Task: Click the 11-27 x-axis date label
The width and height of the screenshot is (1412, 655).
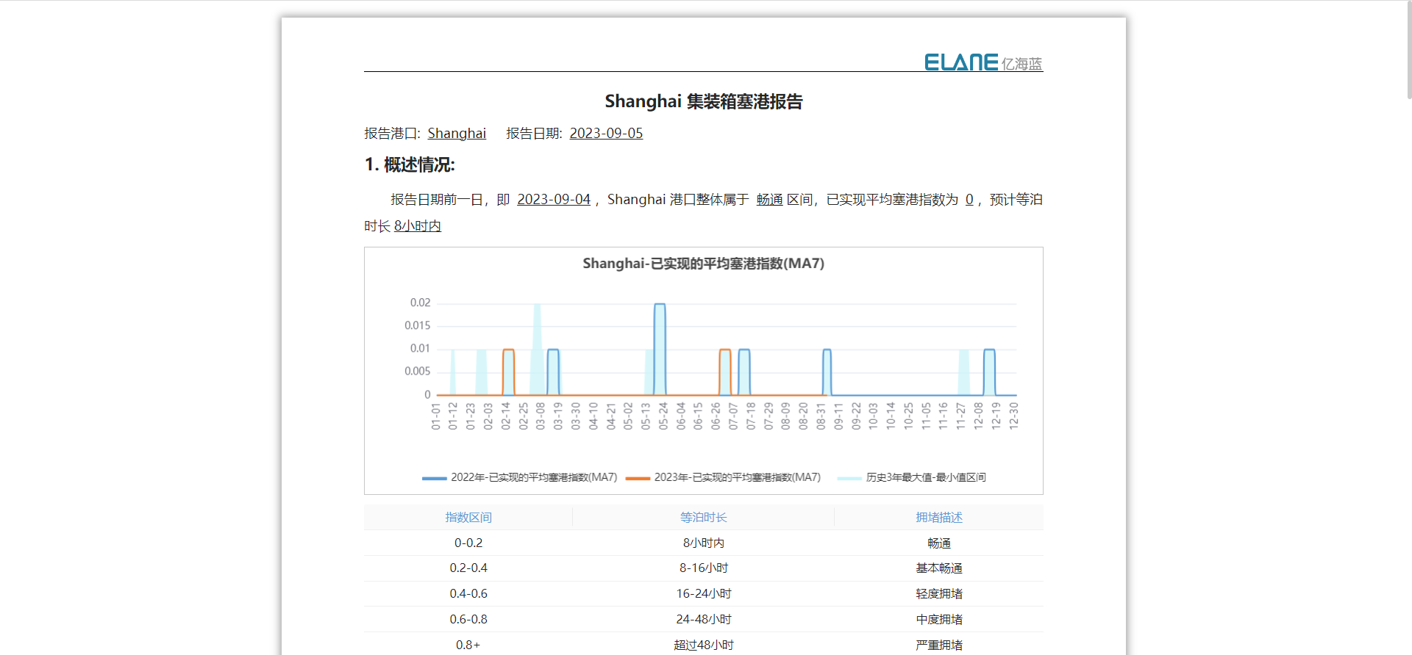Action: click(960, 416)
